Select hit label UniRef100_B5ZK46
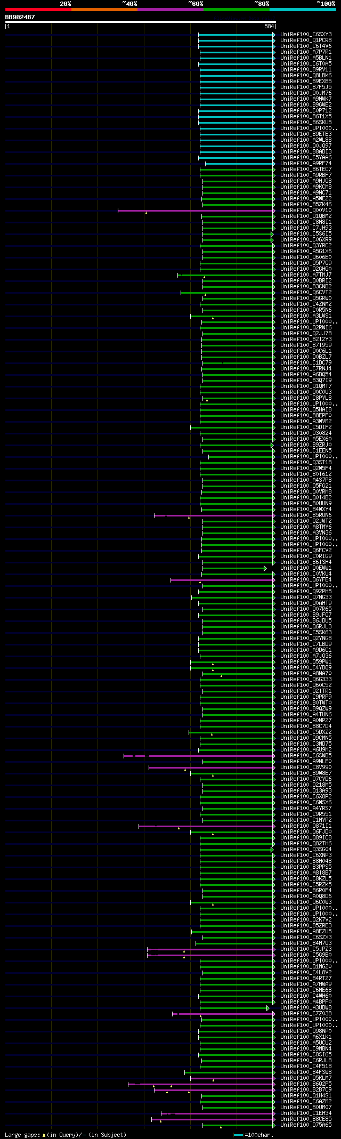The width and height of the screenshot is (341, 1139). click(306, 204)
